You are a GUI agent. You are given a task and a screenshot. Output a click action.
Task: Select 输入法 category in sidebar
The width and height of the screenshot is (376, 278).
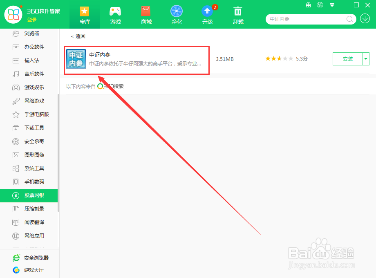29,61
